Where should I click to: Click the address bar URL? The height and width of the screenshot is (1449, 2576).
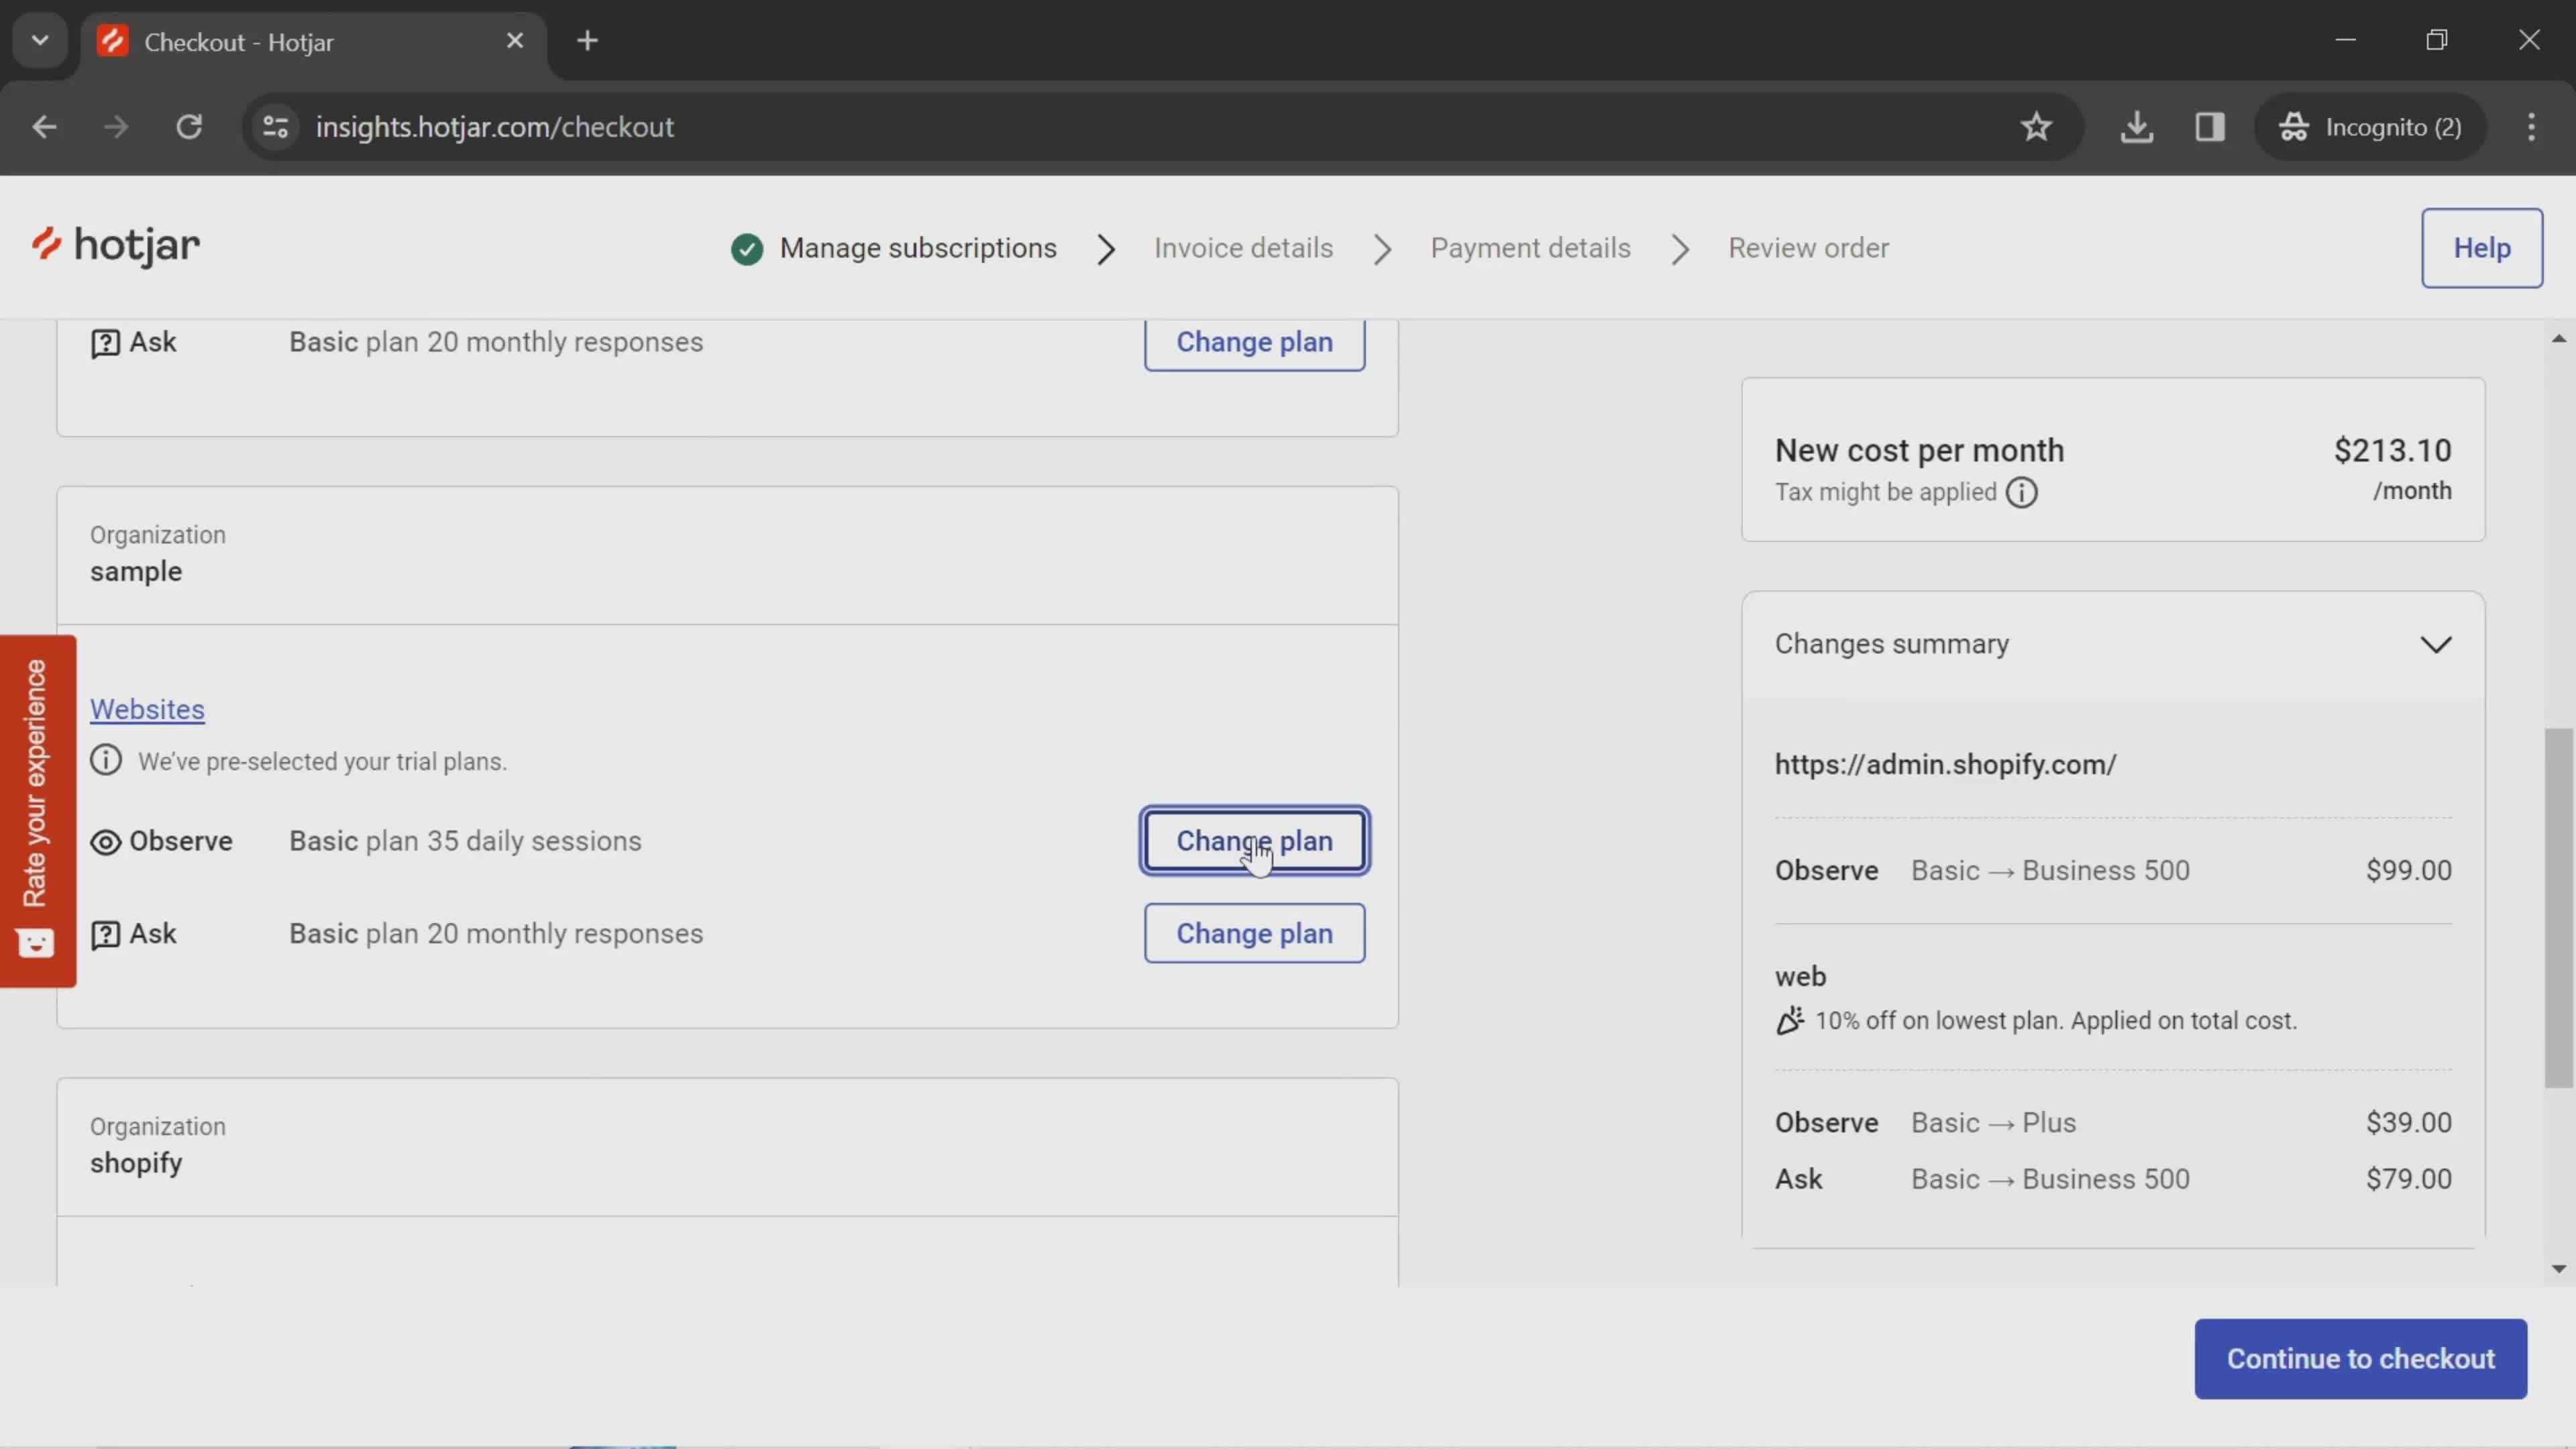[495, 127]
